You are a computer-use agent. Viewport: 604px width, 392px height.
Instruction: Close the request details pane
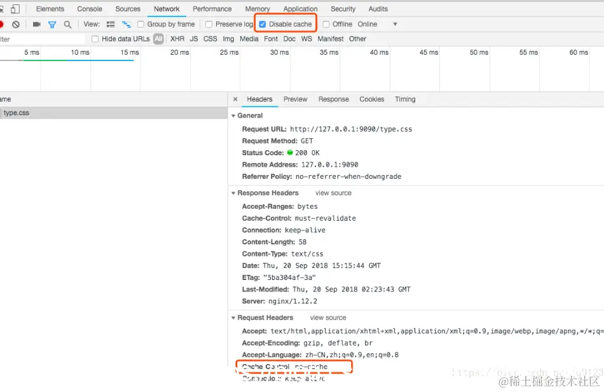click(x=235, y=99)
